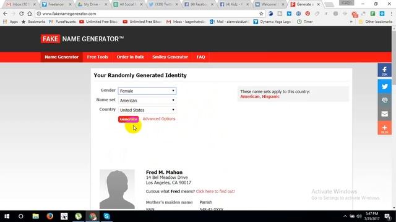Open the Name set dropdown
Image resolution: width=396 pixels, height=222 pixels.
coord(147,101)
